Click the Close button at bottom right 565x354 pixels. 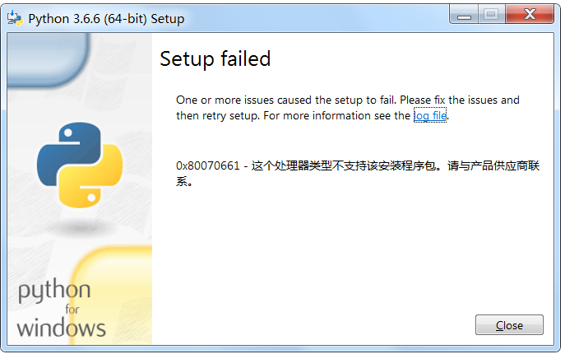[x=509, y=325]
